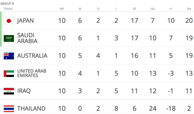Click the Japan flag icon

coord(9,21)
